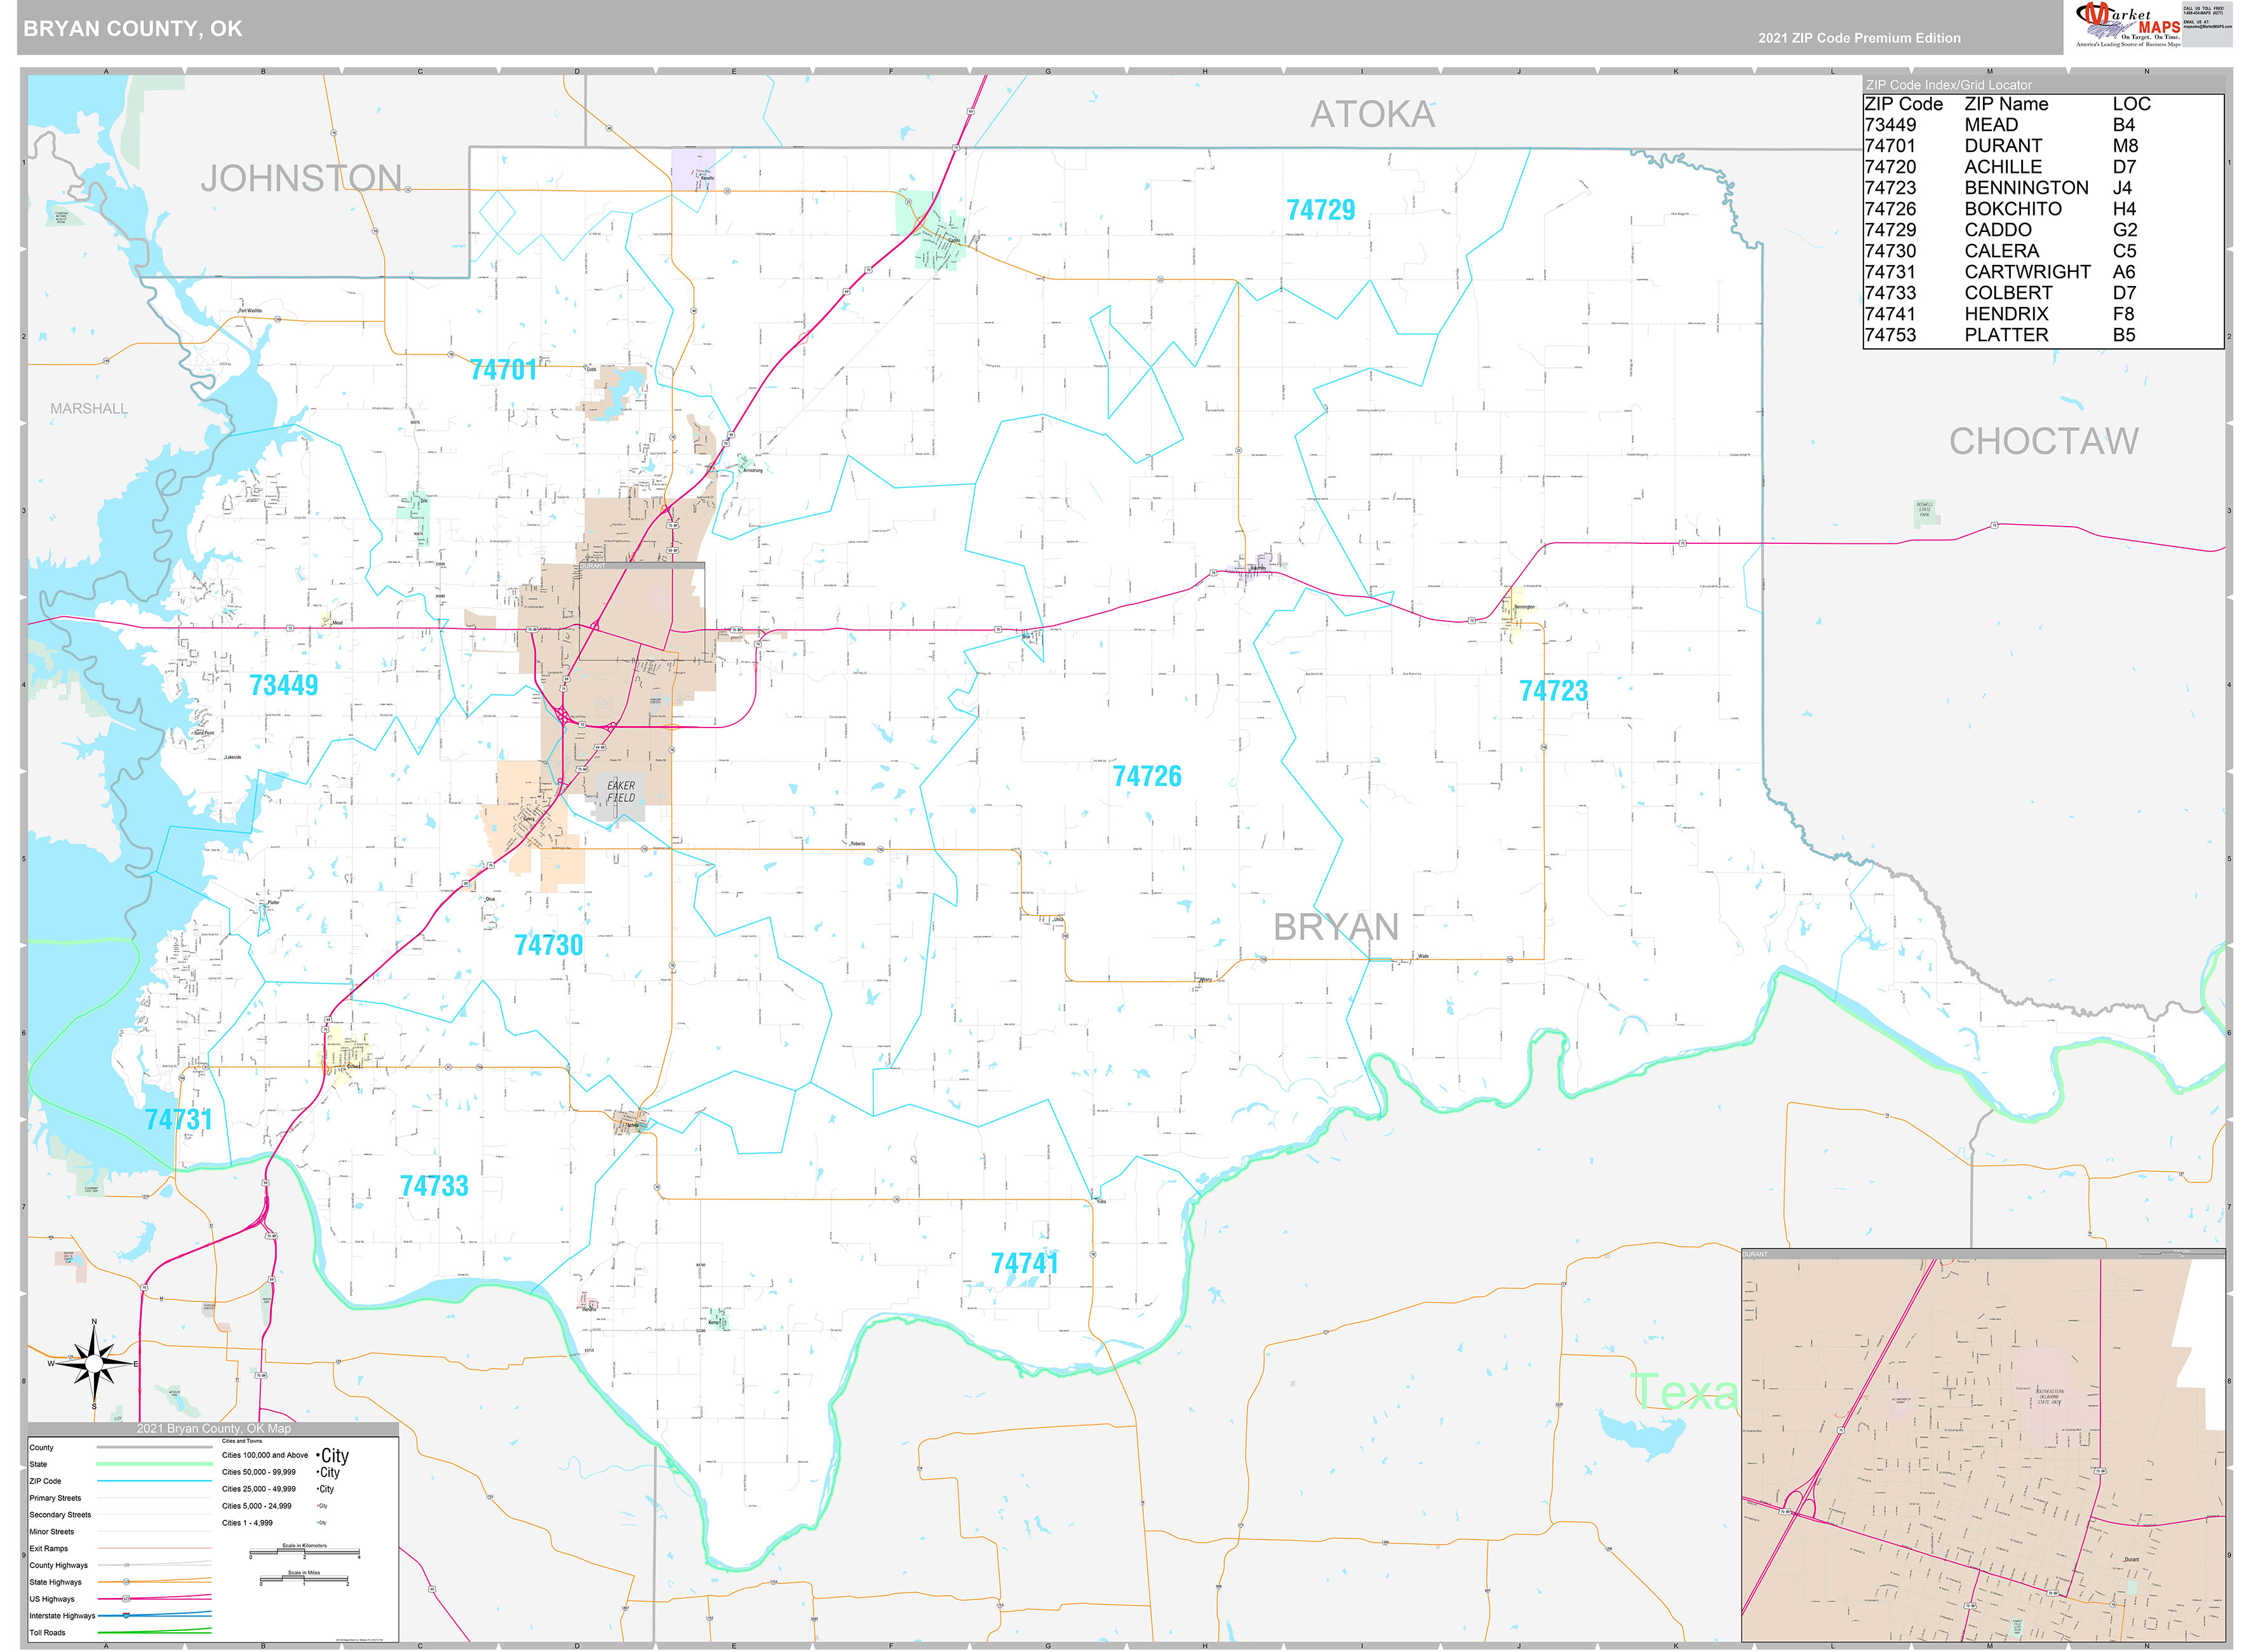Click the County Highways marker icon in legend

tap(126, 1566)
